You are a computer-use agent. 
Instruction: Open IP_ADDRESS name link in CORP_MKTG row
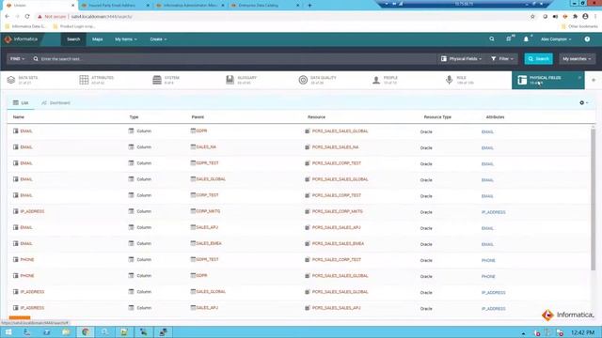click(32, 211)
